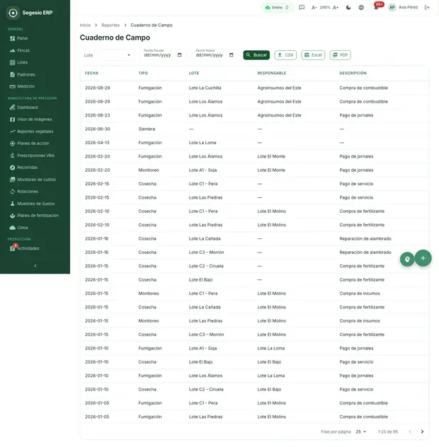The width and height of the screenshot is (439, 447).
Task: Click the Cuaderno de Campo page title
Action: click(115, 37)
